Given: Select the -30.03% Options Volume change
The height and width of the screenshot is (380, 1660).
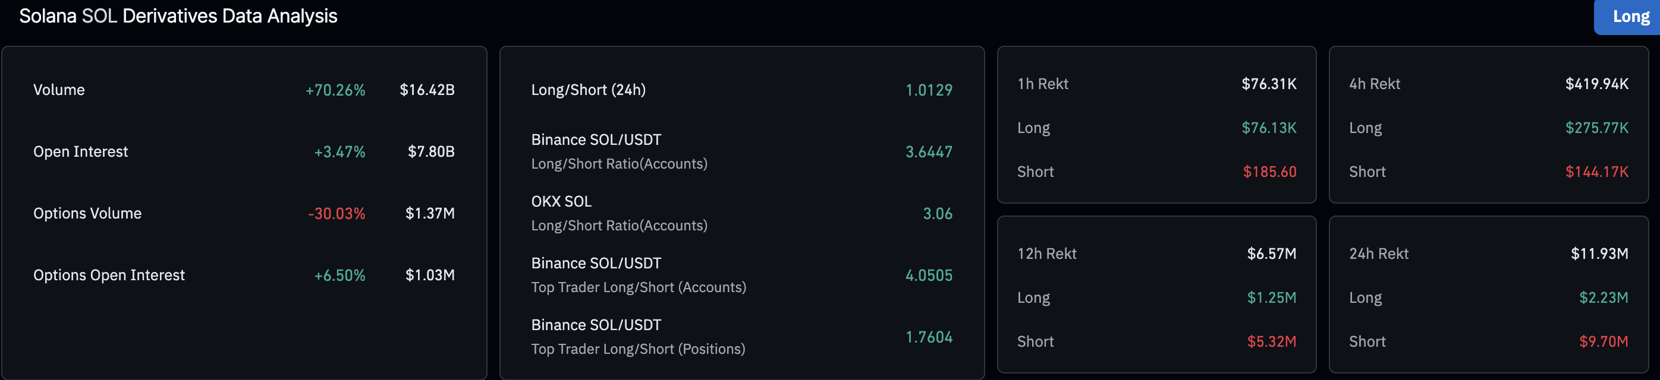Looking at the screenshot, I should (x=337, y=213).
